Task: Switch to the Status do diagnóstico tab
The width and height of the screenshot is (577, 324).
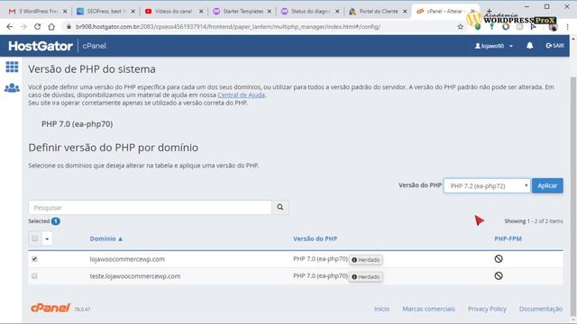Action: [x=309, y=12]
